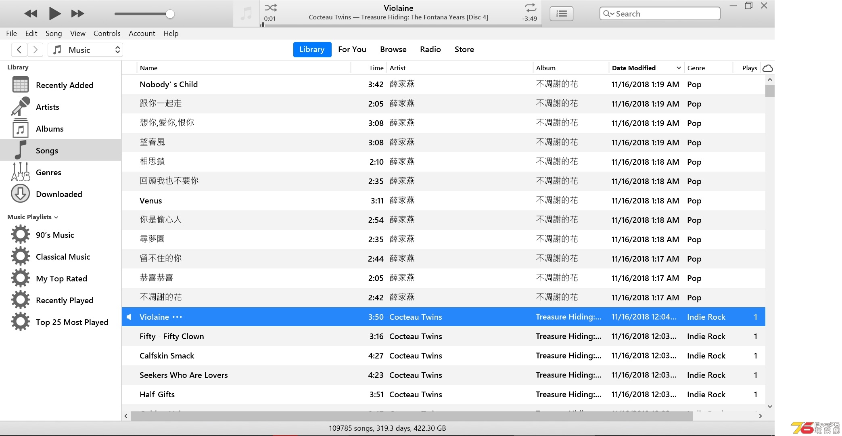
Task: Open the My Top Rated playlist
Action: pos(61,279)
